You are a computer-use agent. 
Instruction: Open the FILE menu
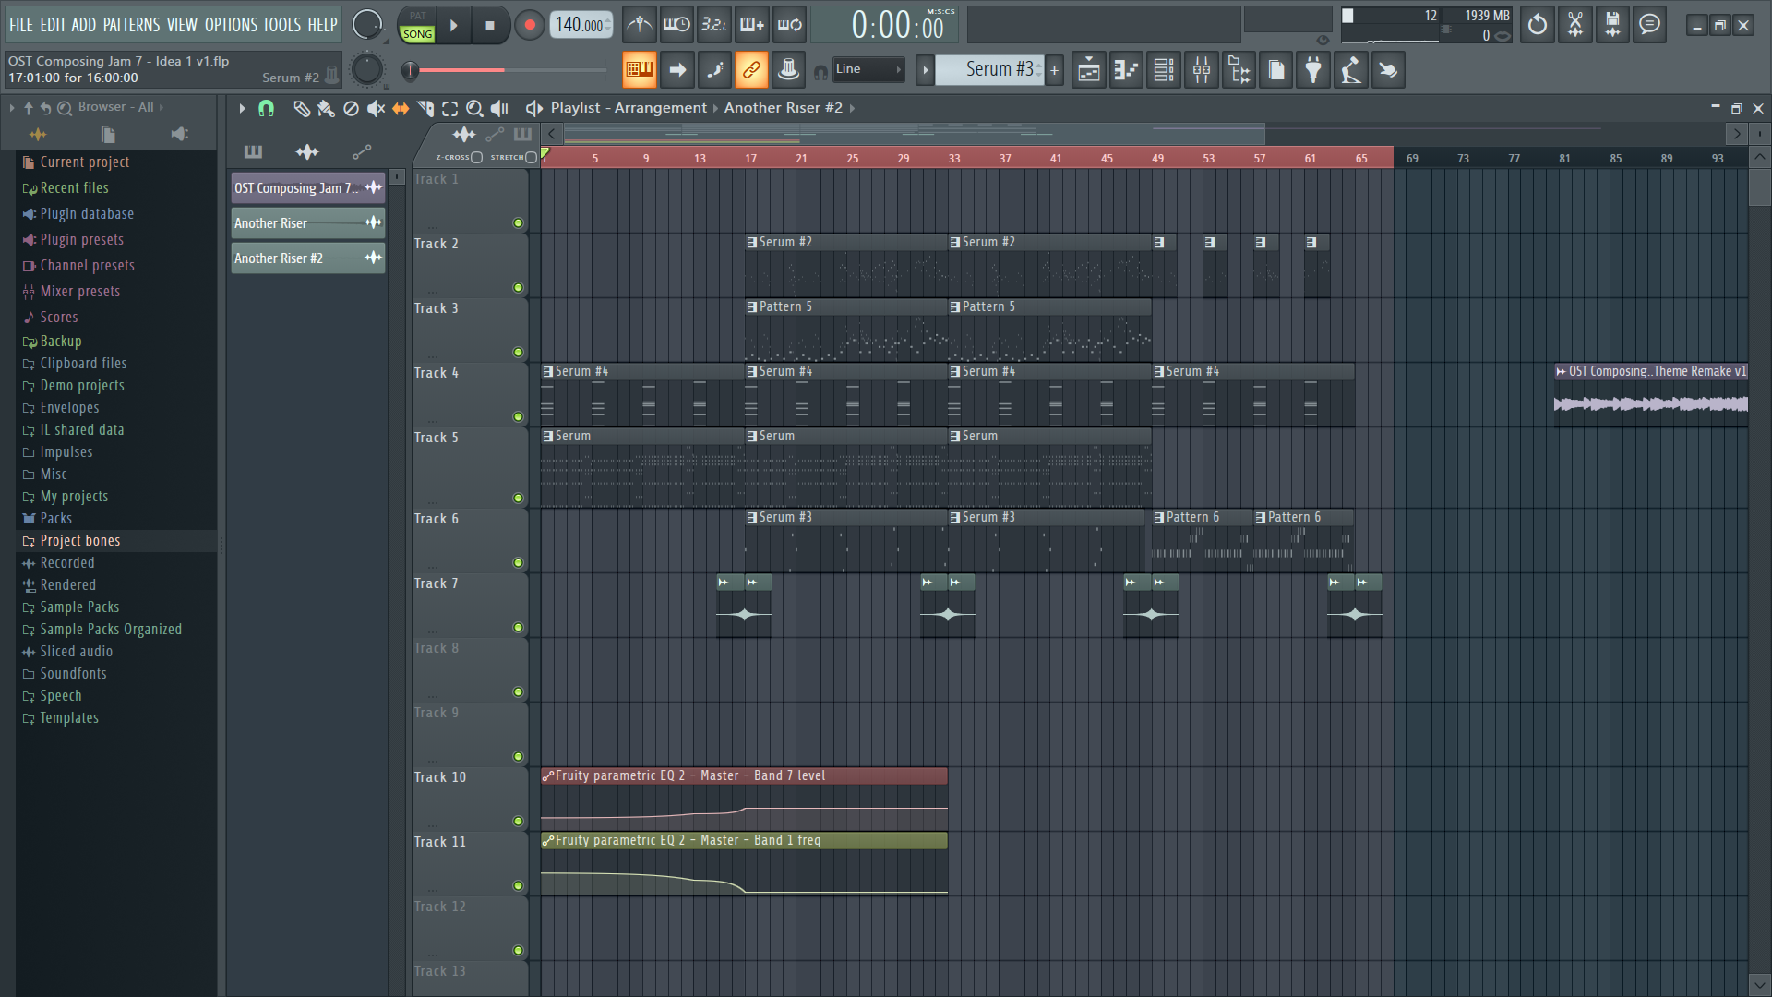(20, 25)
